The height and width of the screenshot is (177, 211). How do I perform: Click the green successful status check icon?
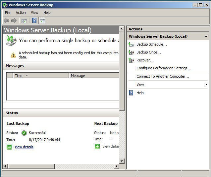[24, 133]
